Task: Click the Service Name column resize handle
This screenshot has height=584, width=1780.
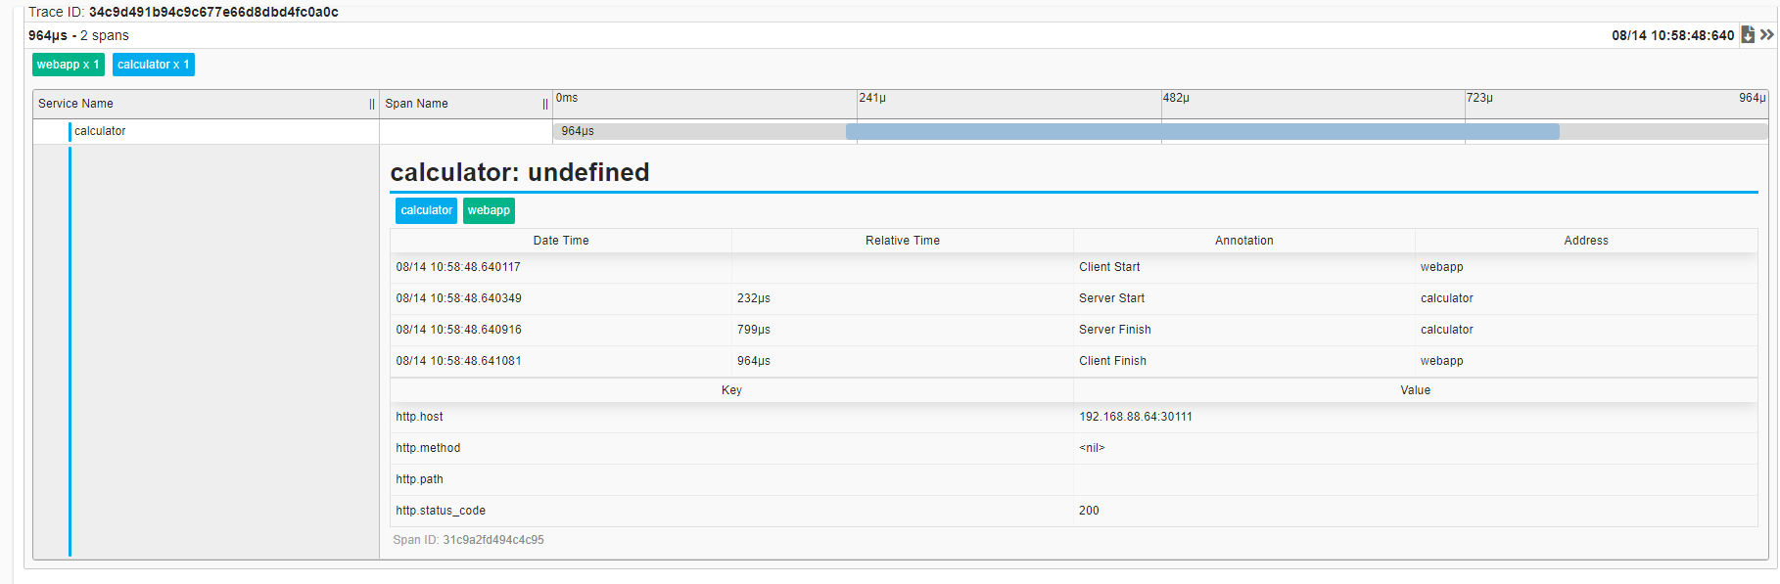Action: (x=372, y=104)
